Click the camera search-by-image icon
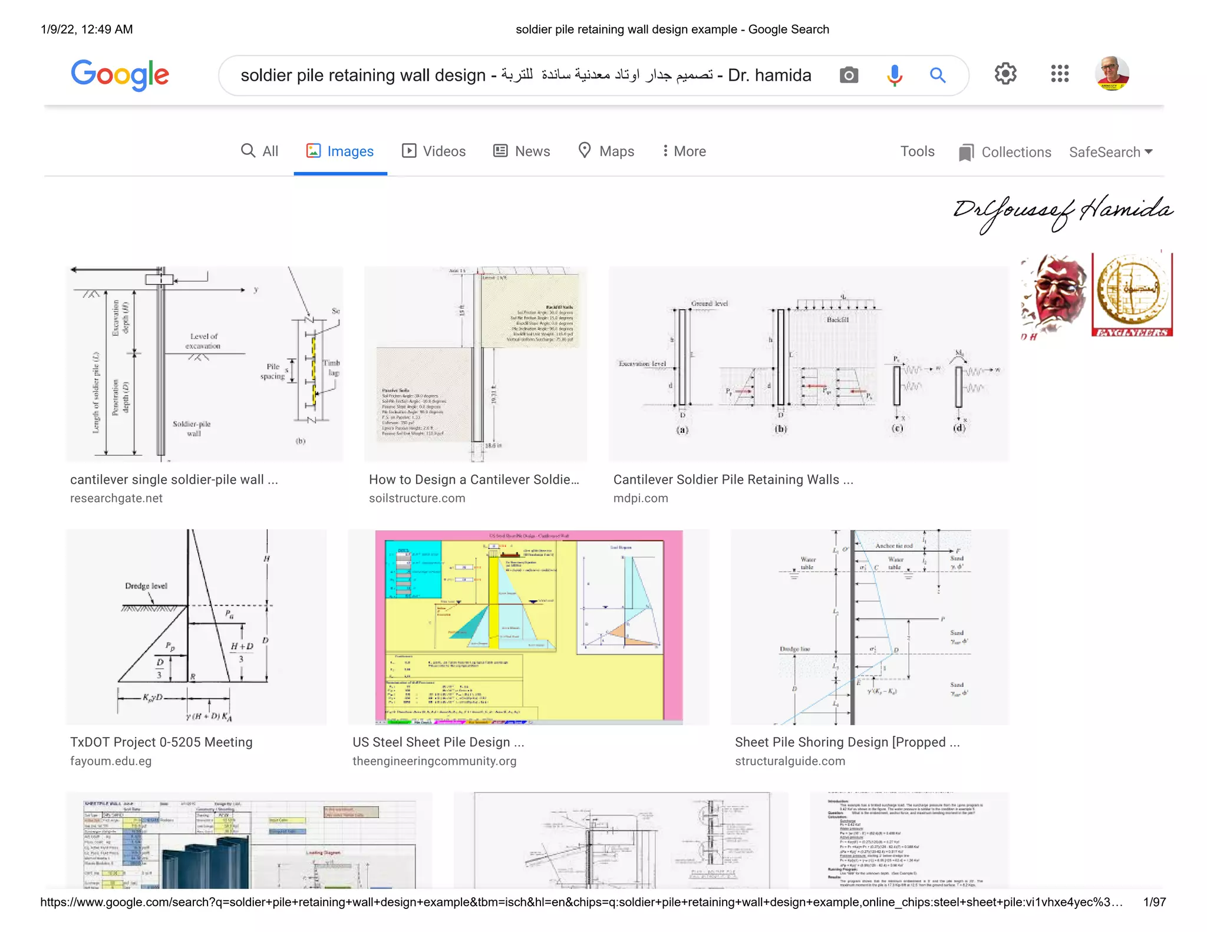The width and height of the screenshot is (1207, 932). (x=849, y=75)
